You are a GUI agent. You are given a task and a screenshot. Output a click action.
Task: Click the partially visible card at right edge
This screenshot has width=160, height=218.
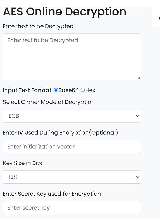tap(156, 18)
